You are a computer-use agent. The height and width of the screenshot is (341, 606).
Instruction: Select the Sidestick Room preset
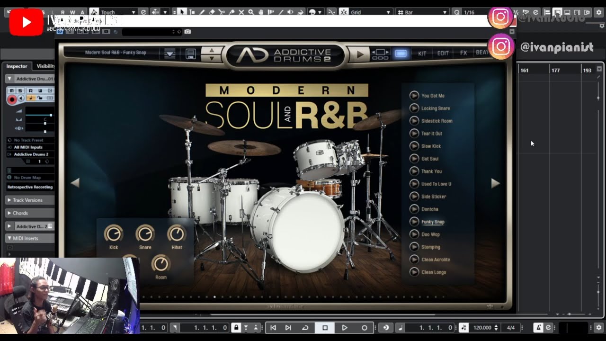(437, 121)
